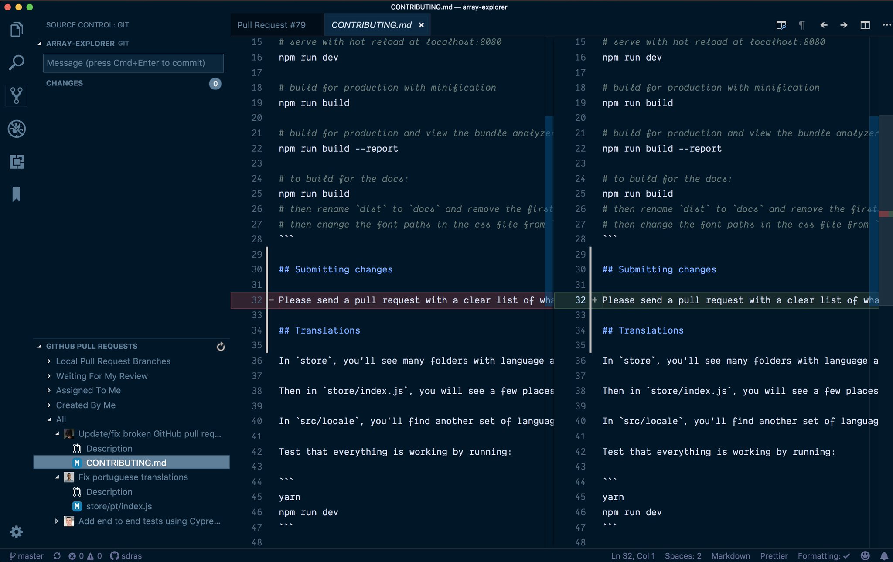
Task: Click Prettier in the status bar
Action: coord(774,556)
